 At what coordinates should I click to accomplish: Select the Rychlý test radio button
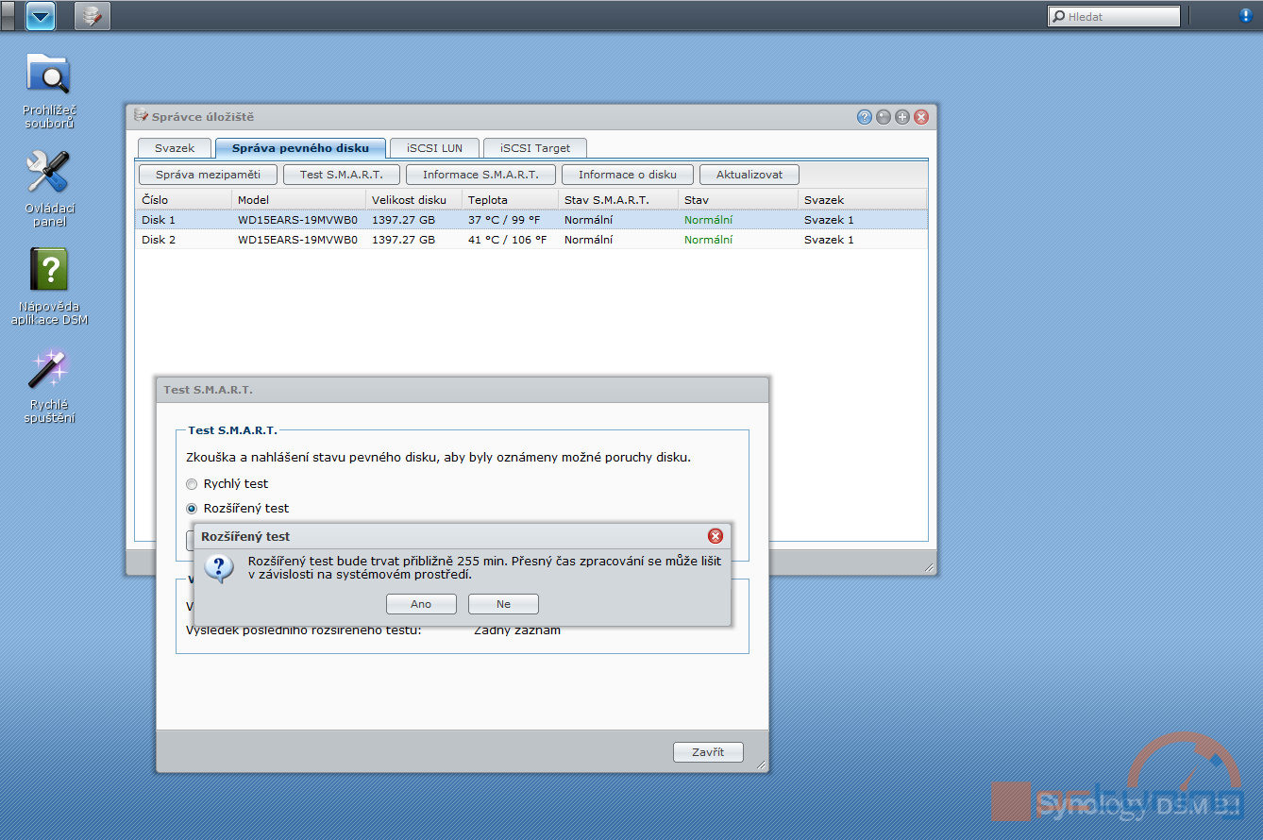192,484
